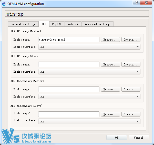Click the QEMU app icon in title bar

tap(4, 4)
